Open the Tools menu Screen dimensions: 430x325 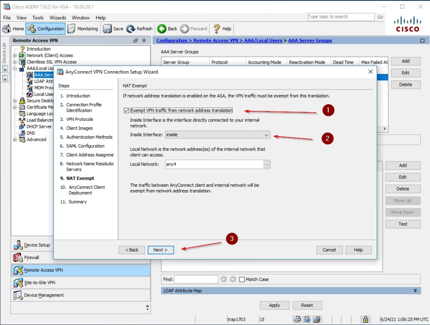click(x=38, y=18)
